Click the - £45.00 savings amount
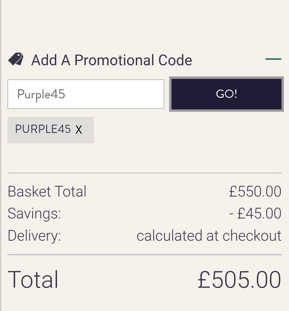Viewport: 289px width, 311px height. pos(255,213)
